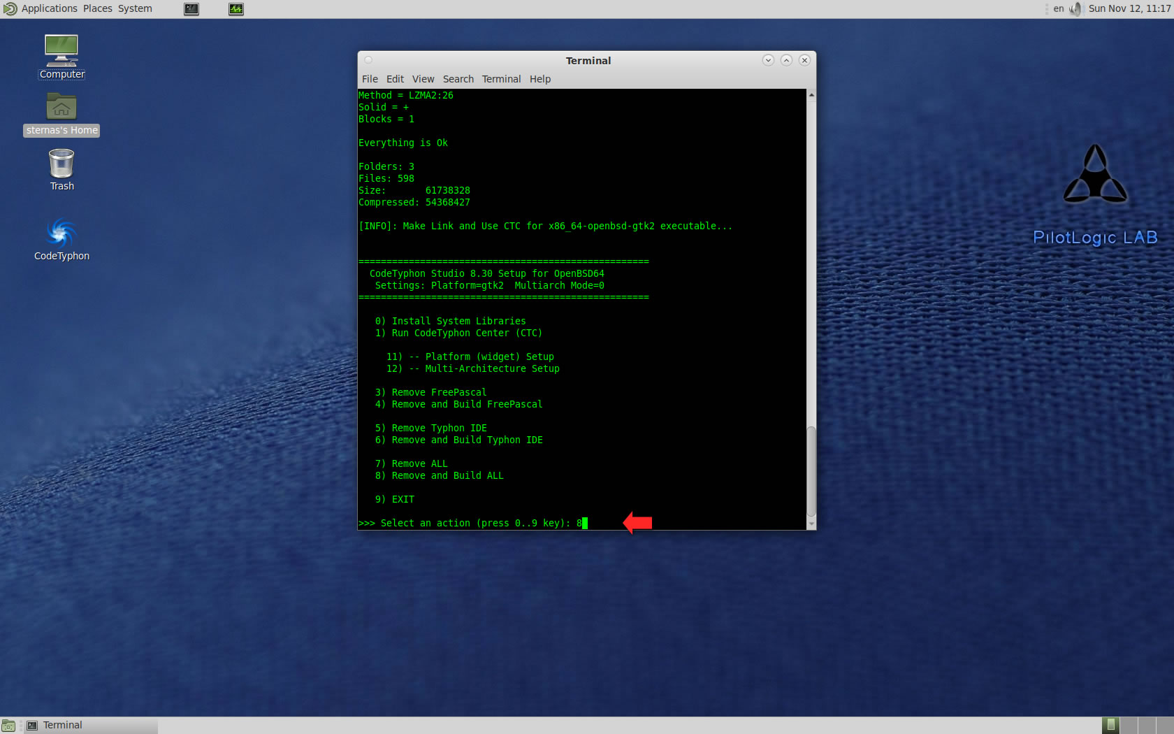
Task: Click 'Blocks = 1' line
Action: point(386,119)
